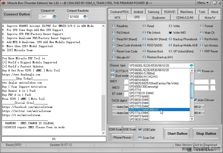
Task: Switch to the Coolsand/RDA tab
Action: tap(119, 12)
